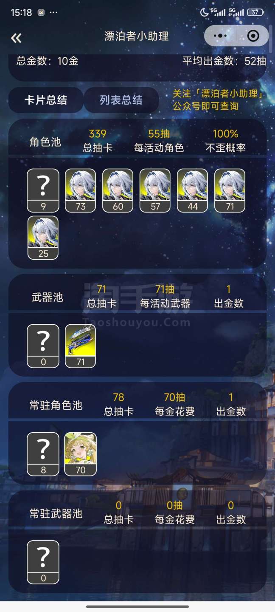The width and height of the screenshot is (275, 612).
Task: Select the character card showing 57
Action: coord(155,190)
